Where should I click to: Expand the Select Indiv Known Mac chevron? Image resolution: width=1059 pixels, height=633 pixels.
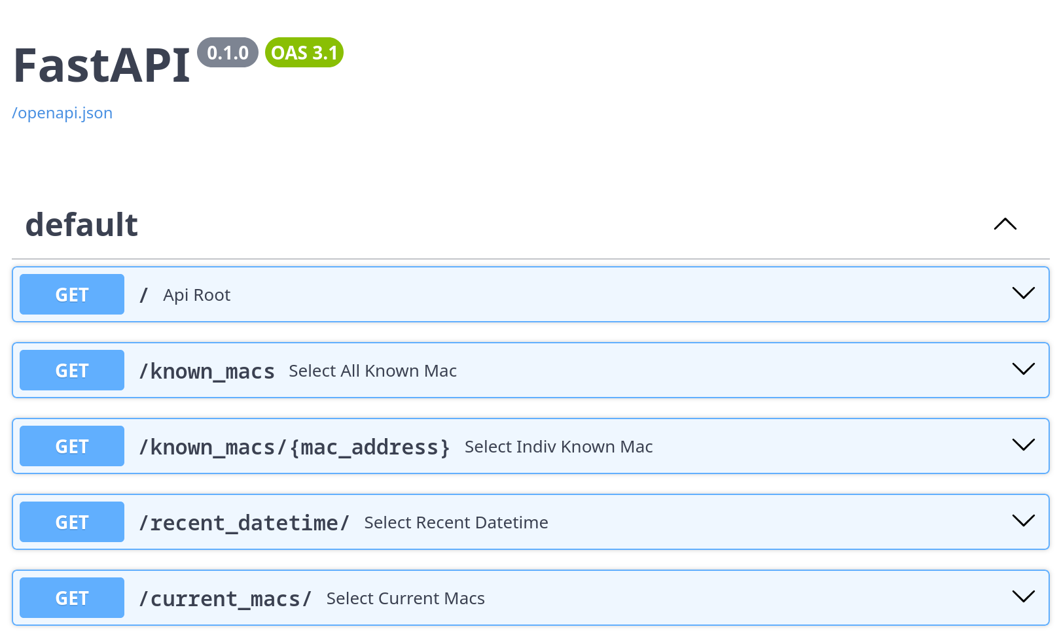pyautogui.click(x=1024, y=445)
